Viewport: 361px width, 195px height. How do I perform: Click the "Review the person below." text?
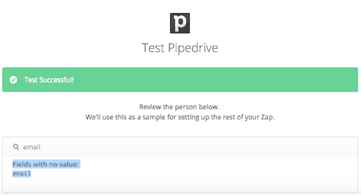(179, 107)
